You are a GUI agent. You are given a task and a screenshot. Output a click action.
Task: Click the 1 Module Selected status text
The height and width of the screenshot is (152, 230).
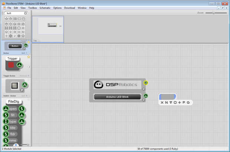(12, 149)
